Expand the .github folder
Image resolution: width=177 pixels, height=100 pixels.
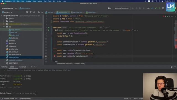tap(4, 18)
